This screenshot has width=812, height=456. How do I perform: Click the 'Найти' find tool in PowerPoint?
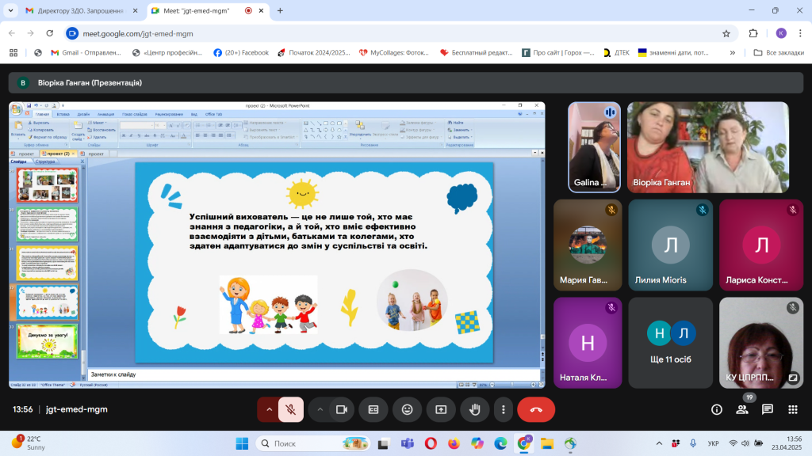click(x=456, y=123)
